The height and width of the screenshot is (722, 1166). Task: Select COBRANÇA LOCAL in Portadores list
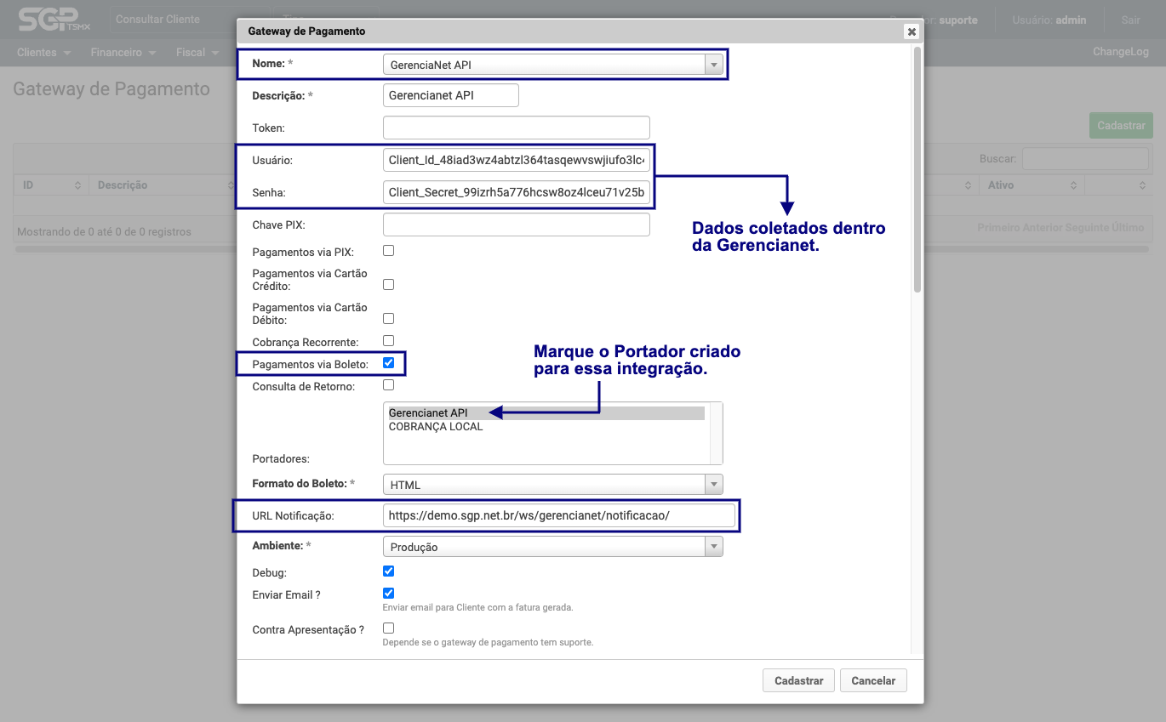click(546, 427)
